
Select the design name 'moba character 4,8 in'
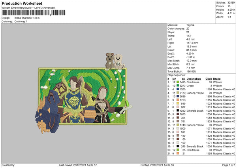[x=27, y=18]
